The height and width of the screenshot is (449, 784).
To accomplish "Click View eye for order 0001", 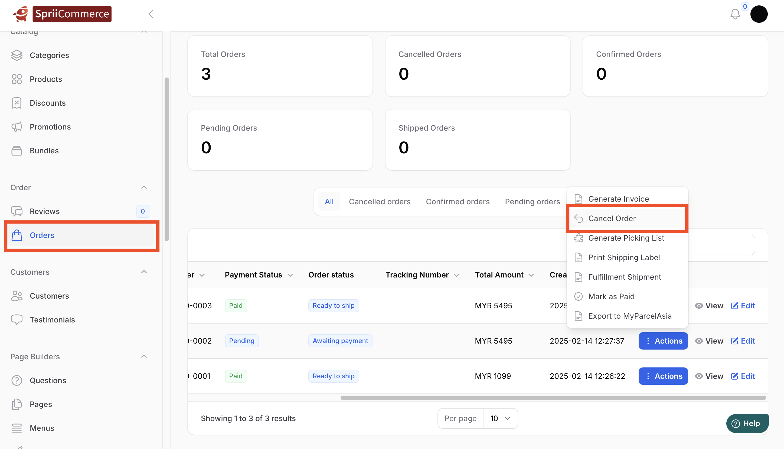I will pos(709,376).
